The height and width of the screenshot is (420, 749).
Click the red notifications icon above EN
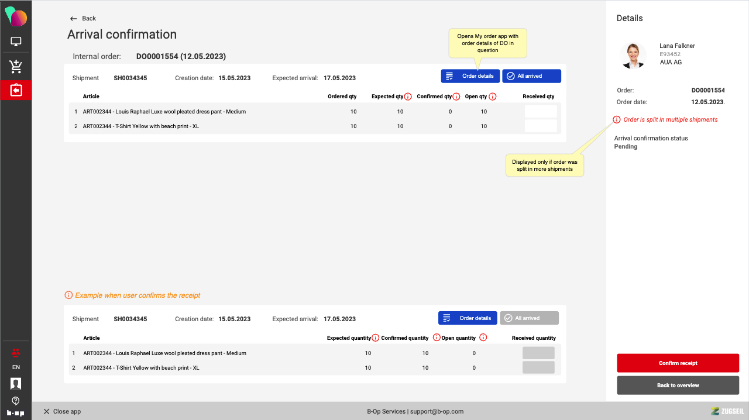click(x=16, y=352)
